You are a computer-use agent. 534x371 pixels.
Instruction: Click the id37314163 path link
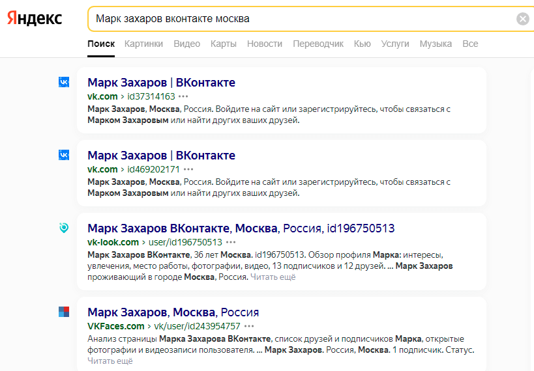[151, 96]
